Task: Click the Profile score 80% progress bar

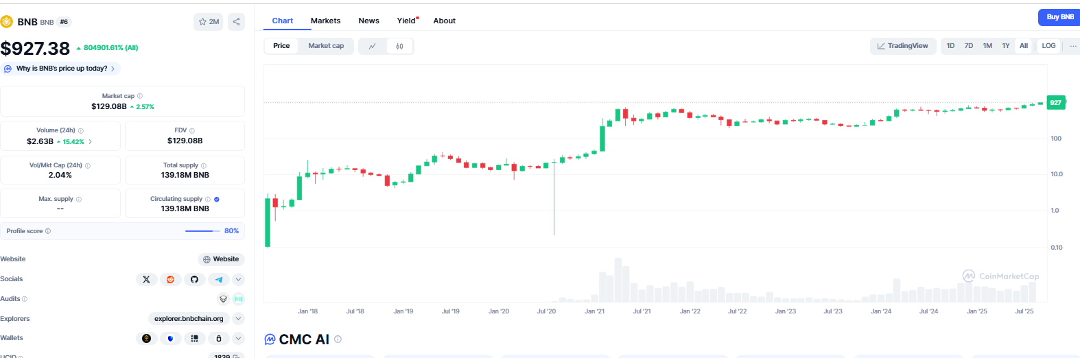Action: (203, 231)
